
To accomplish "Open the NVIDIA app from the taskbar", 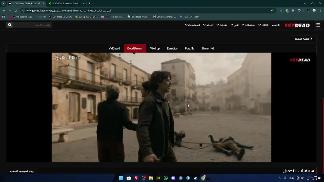I will tap(158, 178).
